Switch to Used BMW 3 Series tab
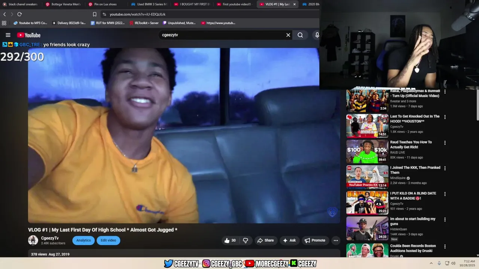The image size is (479, 269). point(149,4)
